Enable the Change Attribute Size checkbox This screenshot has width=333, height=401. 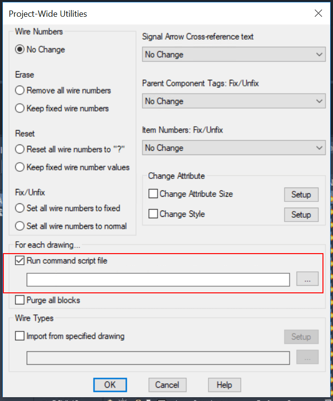[154, 194]
